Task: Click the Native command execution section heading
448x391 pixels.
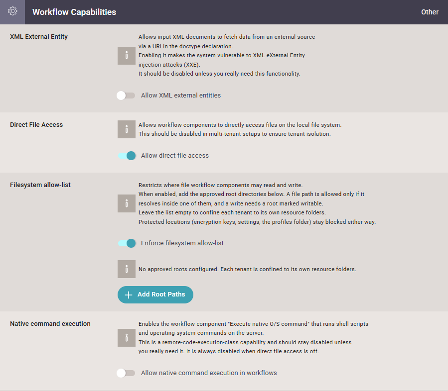Action: pyautogui.click(x=50, y=324)
